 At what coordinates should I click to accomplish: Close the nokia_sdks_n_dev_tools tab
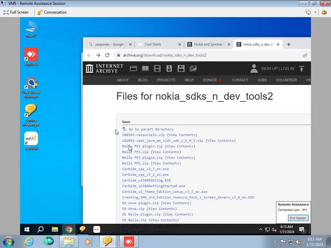point(278,44)
